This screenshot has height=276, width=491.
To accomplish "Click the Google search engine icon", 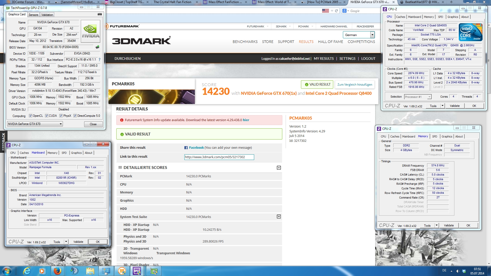I will point(344,11).
